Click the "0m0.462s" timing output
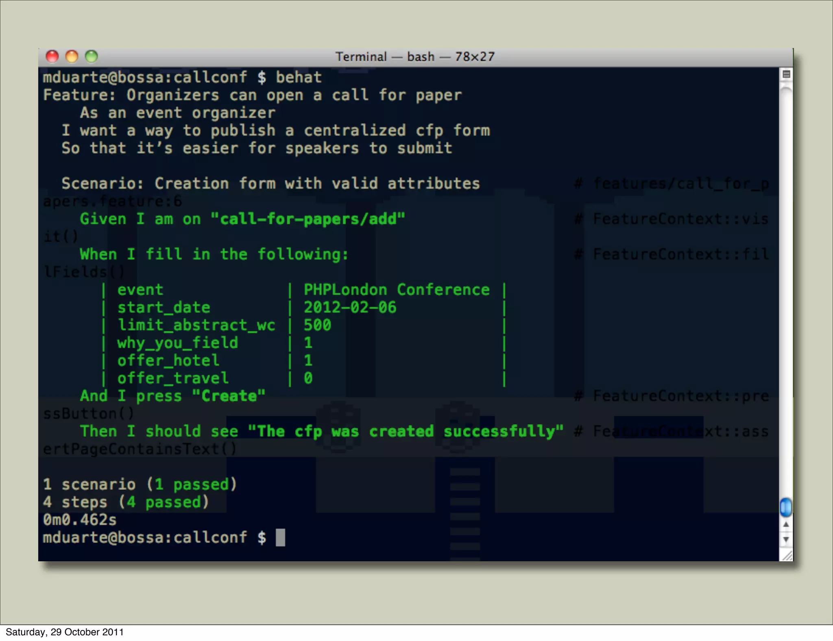The height and width of the screenshot is (641, 833). coord(80,519)
